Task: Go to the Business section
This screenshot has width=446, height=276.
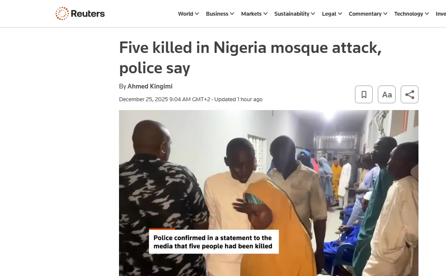Action: click(217, 14)
